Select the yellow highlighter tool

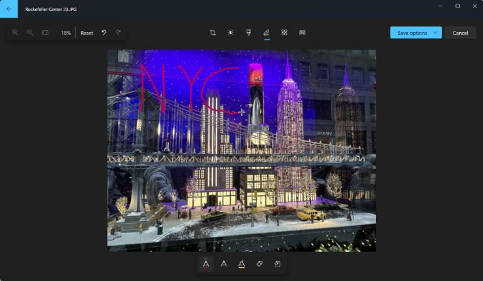tap(241, 264)
